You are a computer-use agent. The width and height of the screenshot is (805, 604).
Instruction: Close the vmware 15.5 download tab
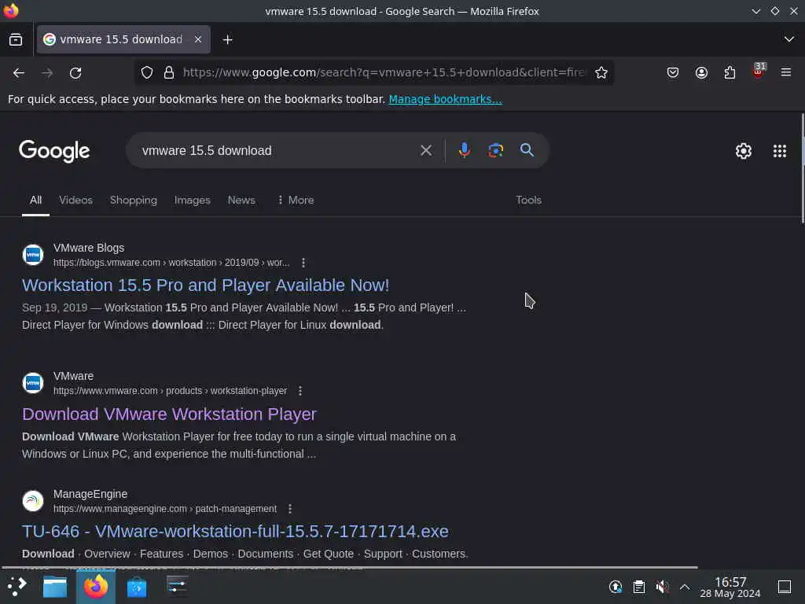(197, 39)
